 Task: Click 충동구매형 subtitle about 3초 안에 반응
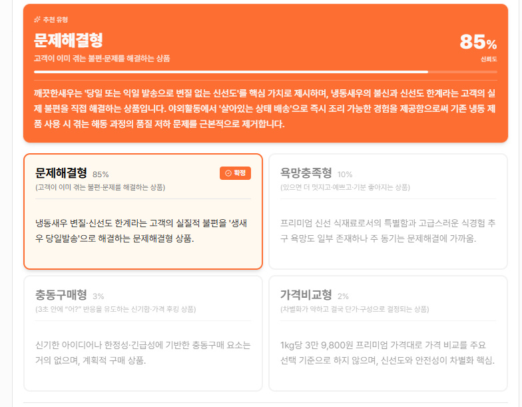(116, 309)
